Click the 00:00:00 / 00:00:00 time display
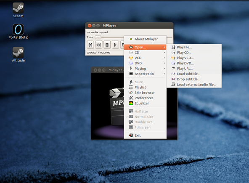This screenshot has width=249, height=183. (x=98, y=53)
